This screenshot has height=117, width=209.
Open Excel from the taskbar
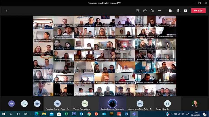click(x=67, y=114)
